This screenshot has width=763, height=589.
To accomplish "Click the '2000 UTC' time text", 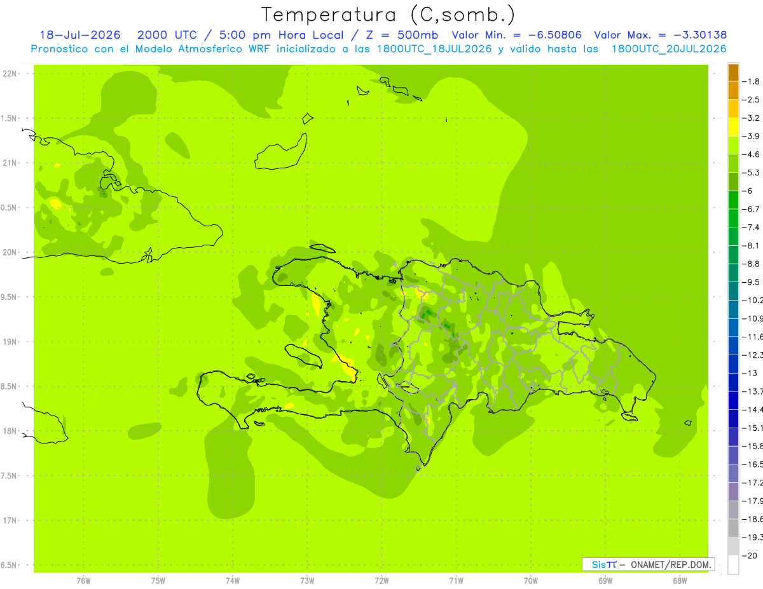I will (167, 35).
